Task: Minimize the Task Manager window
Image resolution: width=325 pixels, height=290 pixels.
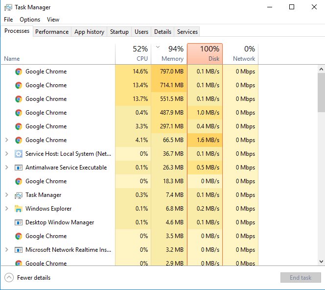Action: [270, 7]
